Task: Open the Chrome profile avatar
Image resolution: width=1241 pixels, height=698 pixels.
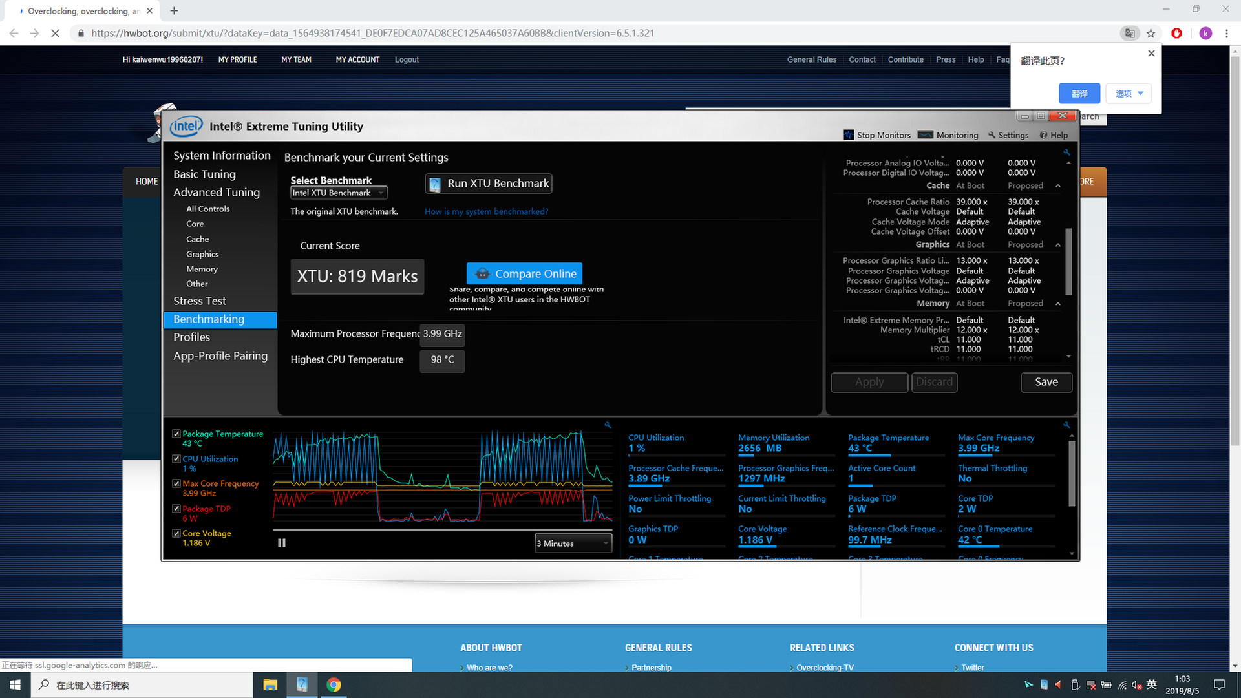Action: coord(1205,33)
